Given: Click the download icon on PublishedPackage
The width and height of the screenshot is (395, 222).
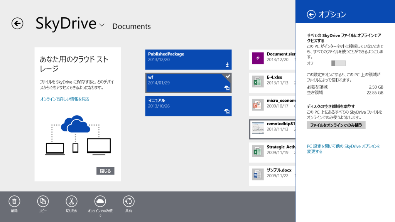Looking at the screenshot, I should 227,65.
